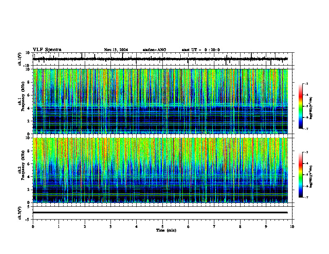Click time axis tick label "5"
This screenshot has width=329, height=254.
162,227
